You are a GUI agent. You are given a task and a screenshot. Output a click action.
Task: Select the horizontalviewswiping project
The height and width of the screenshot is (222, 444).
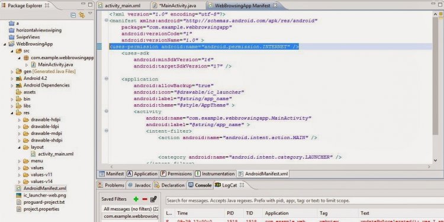coord(38,30)
